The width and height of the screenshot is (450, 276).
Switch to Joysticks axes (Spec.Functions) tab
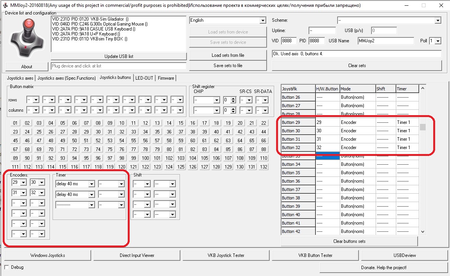67,78
